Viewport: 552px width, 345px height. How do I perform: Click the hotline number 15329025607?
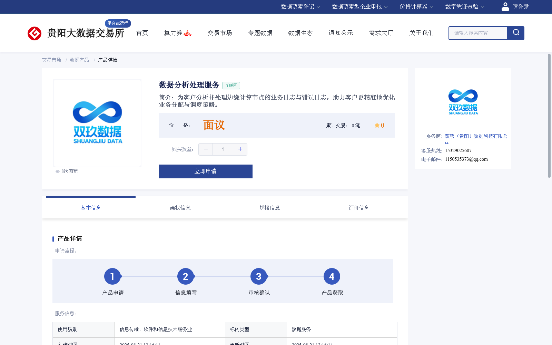[x=458, y=150]
